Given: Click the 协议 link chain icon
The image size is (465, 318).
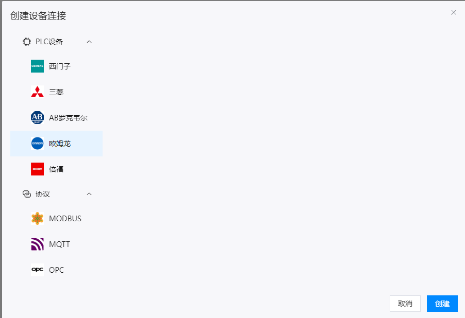Looking at the screenshot, I should coord(27,194).
